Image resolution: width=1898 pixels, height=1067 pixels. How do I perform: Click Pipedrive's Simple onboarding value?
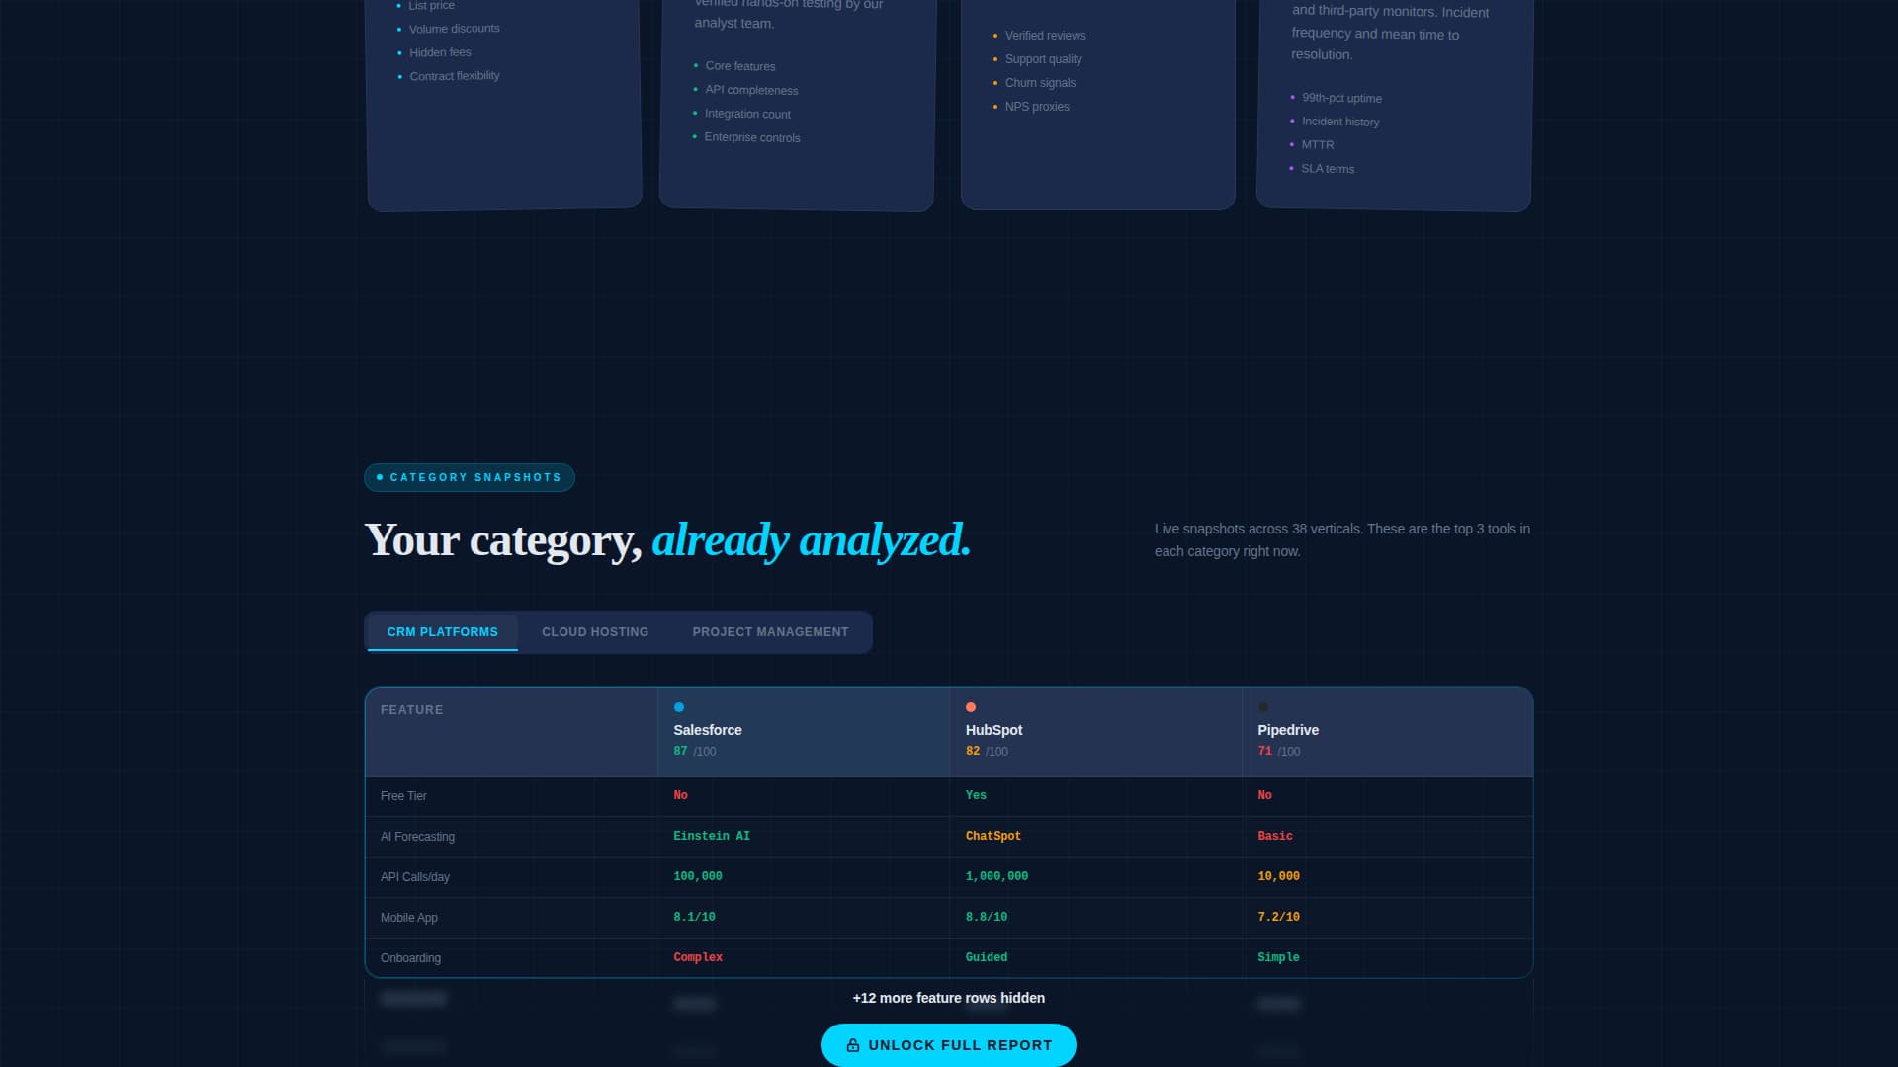[1278, 956]
